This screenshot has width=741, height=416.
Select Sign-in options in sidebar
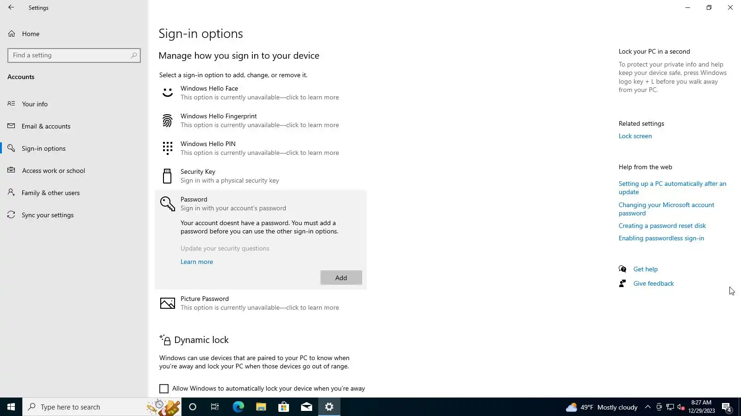[74, 148]
